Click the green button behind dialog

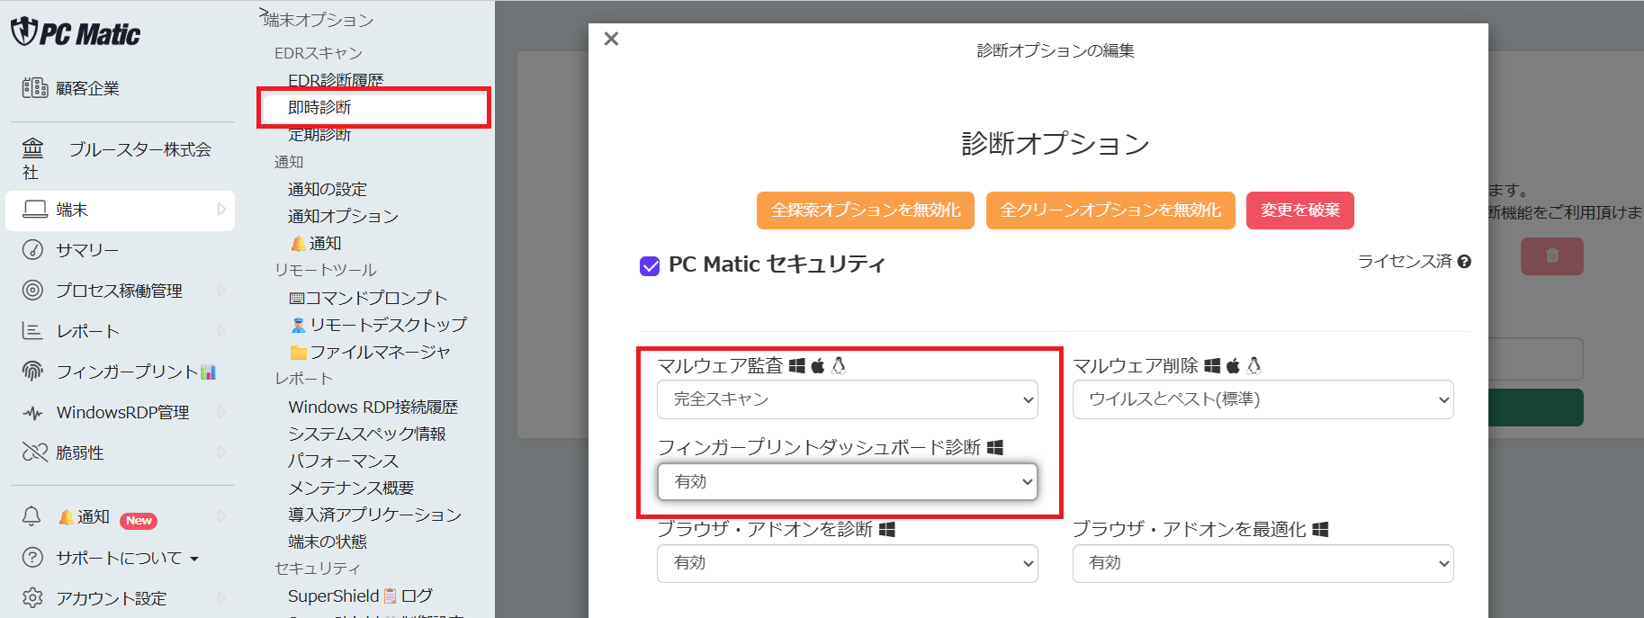click(1536, 408)
